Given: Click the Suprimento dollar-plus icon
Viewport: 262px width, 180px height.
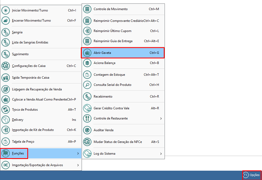Looking at the screenshot, I should pos(6,54).
